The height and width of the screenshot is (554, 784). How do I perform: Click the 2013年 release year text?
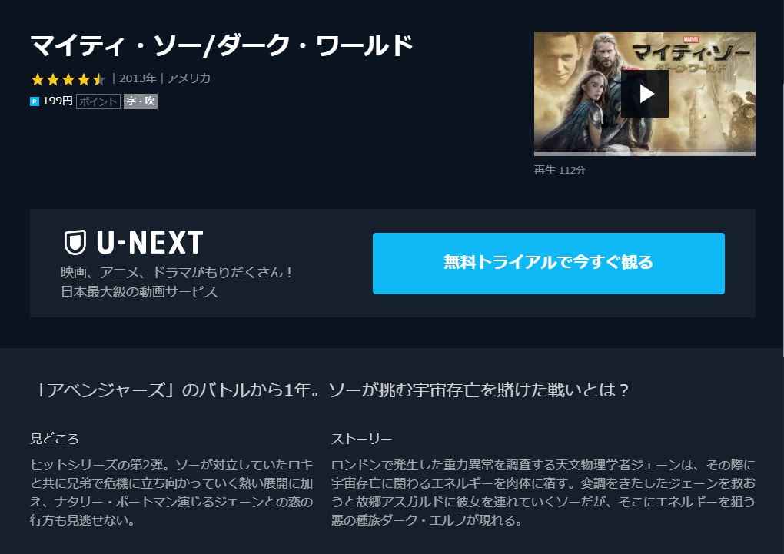pos(138,78)
